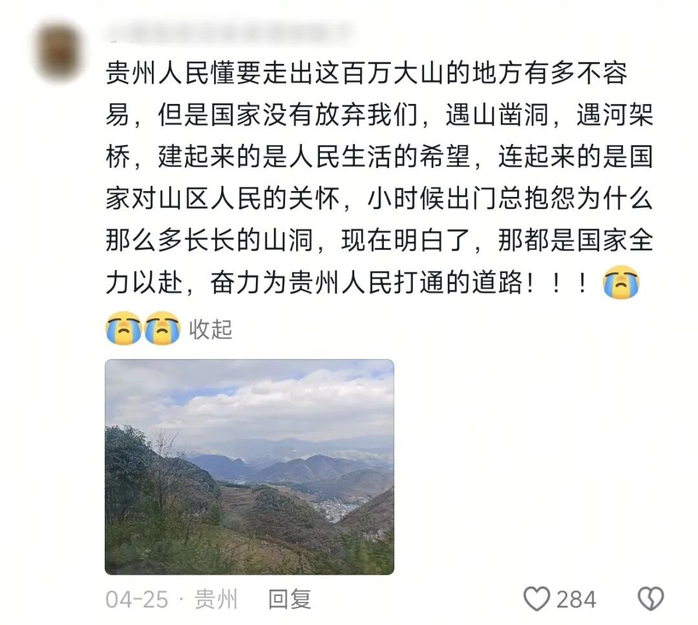Viewport: 698px width, 625px height.
Task: Open the attached mountain landscape photo
Action: (249, 467)
